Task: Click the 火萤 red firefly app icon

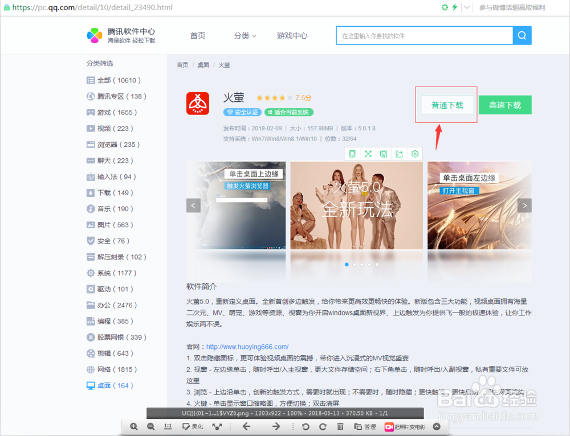Action: tap(198, 104)
